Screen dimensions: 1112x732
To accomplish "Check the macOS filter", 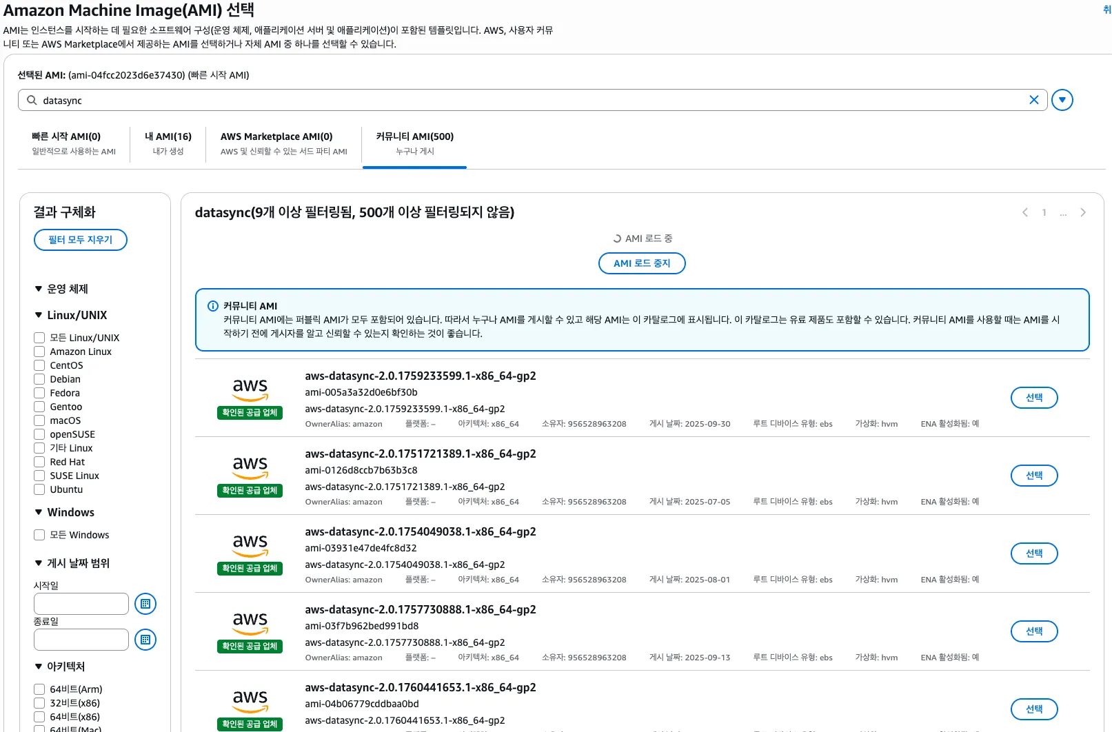I will click(39, 420).
